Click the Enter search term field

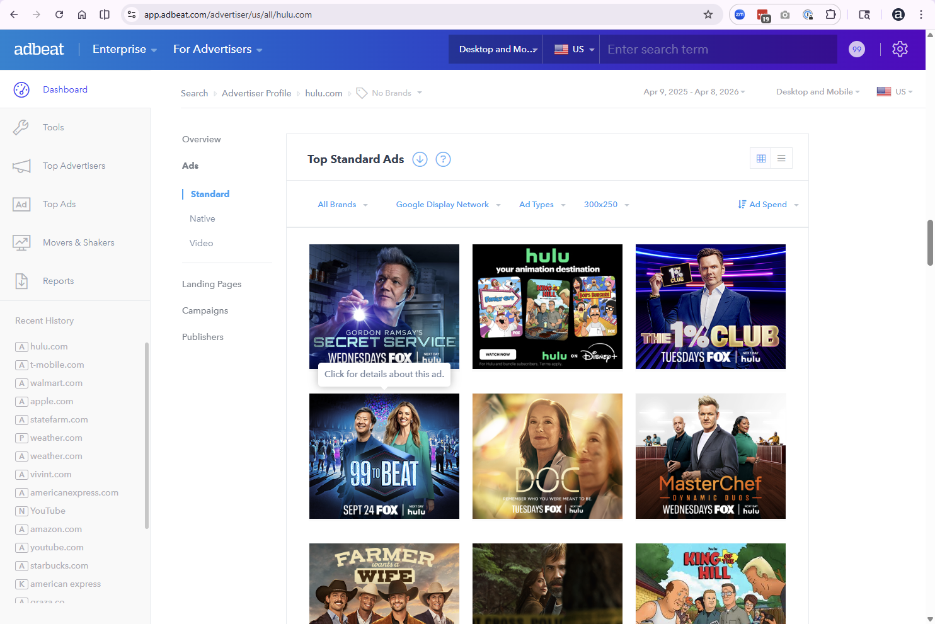[718, 49]
